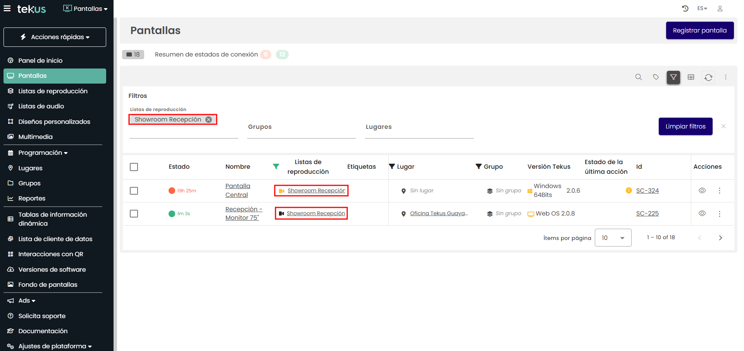Viewport: 744px width, 351px height.
Task: Expand the Acciones rápidas dropdown
Action: (55, 37)
